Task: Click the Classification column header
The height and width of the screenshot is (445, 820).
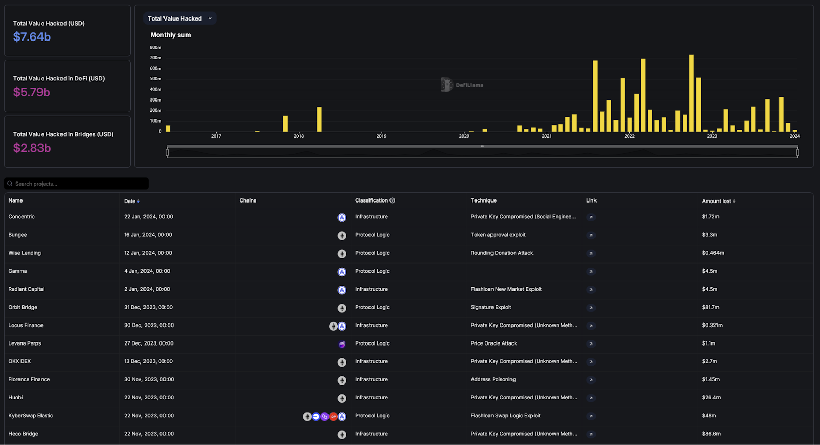Action: [x=371, y=200]
